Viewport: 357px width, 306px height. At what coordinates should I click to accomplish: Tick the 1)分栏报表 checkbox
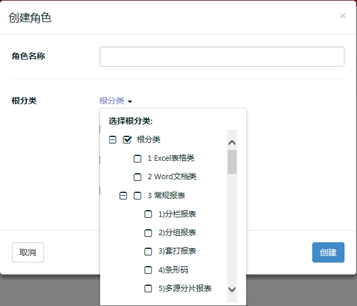click(x=148, y=214)
